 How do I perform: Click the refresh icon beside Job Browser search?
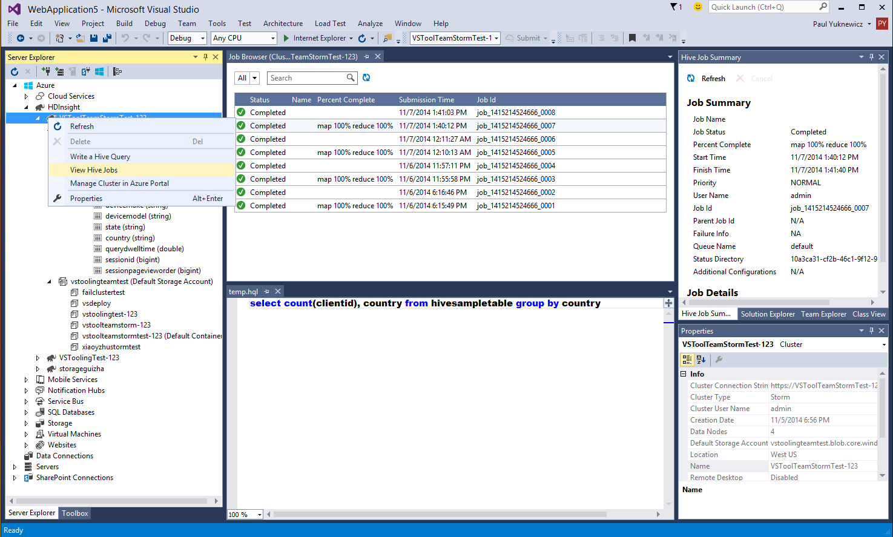366,77
